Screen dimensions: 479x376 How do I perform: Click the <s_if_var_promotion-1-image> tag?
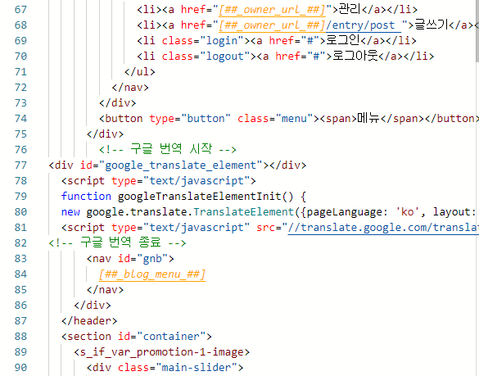coord(161,352)
